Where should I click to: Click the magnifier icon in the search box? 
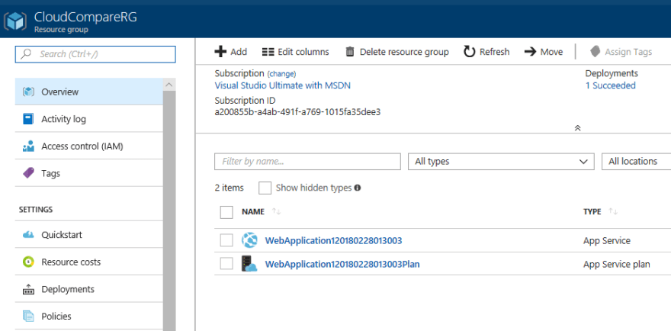[x=26, y=54]
